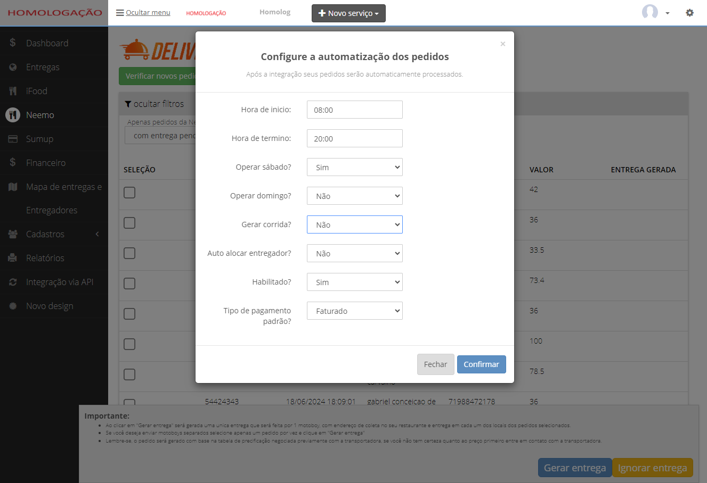Screen dimensions: 707x483
Task: Open the user account dropdown caret
Action: pyautogui.click(x=667, y=13)
